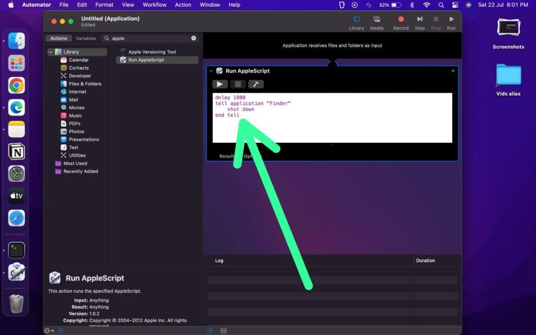Collapse the Run AppleScript action chevron
536x335 pixels.
[211, 71]
